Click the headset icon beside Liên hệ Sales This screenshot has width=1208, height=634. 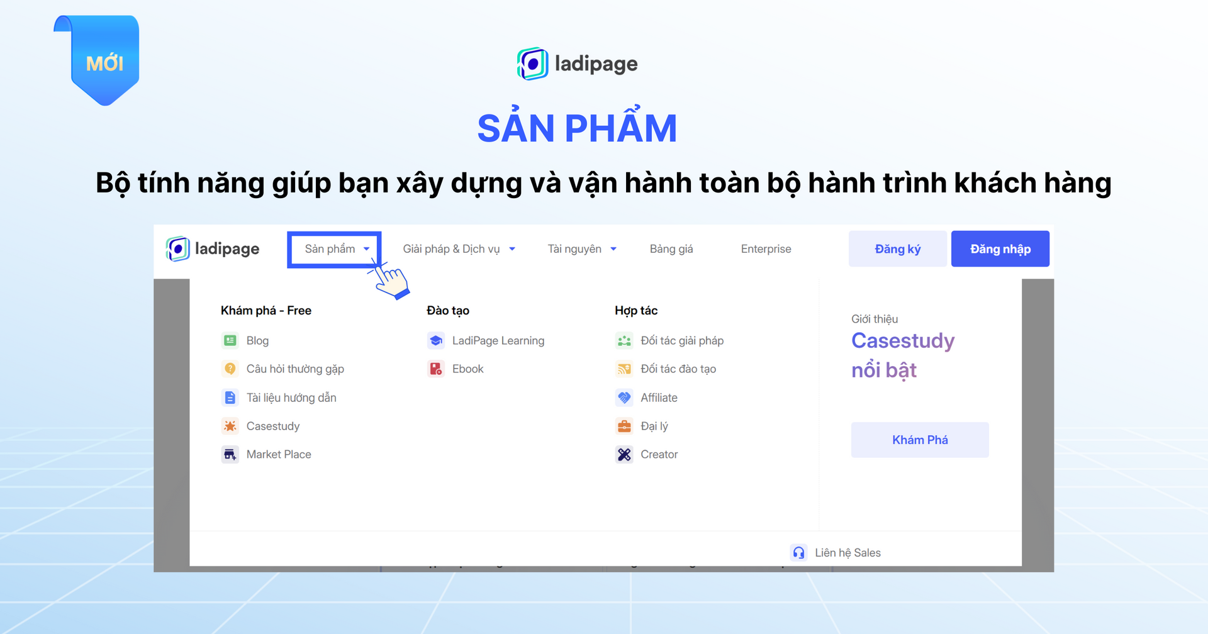point(798,552)
